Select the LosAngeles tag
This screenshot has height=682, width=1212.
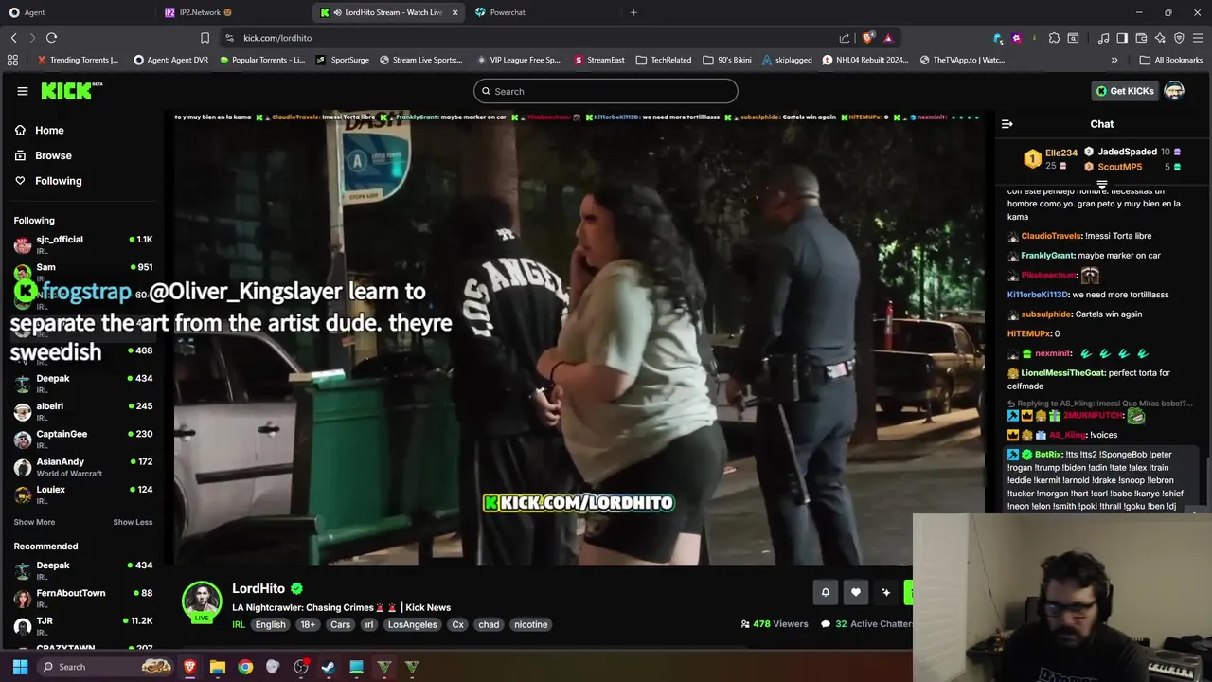coord(413,625)
